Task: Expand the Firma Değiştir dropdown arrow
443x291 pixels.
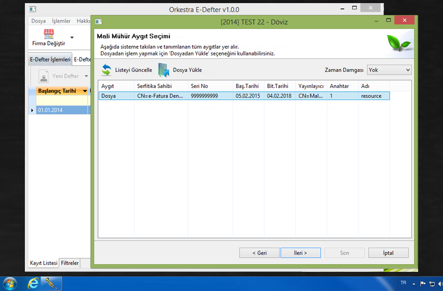Action: coord(72,38)
